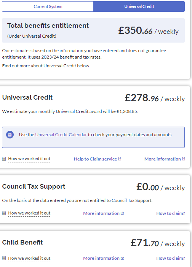The width and height of the screenshot is (192, 267).
Task: Click external link icon beside Help to Claim service
Action: pos(120,159)
